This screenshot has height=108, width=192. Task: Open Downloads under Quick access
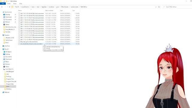[x=8, y=17]
